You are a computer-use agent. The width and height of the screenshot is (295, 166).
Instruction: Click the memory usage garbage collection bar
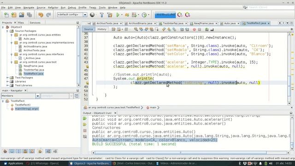click(x=165, y=15)
